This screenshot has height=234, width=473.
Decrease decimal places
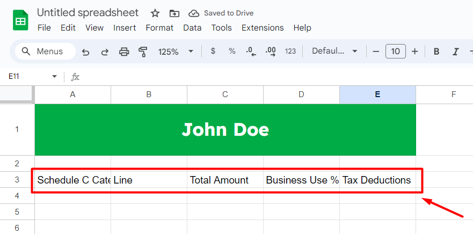tap(251, 52)
